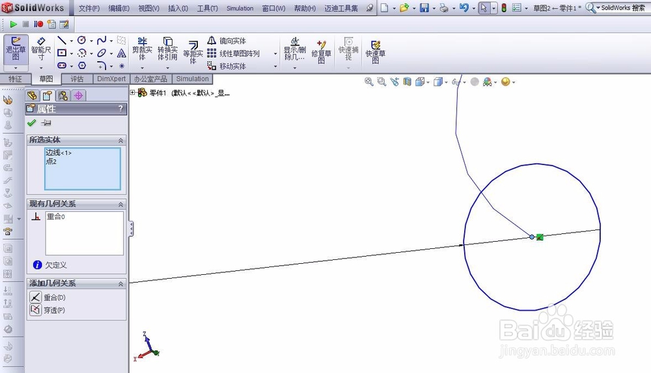Open dropdown next to Linear Sketch Pattern

point(275,54)
